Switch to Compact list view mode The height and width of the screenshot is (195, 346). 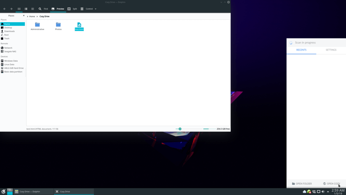click(26, 9)
